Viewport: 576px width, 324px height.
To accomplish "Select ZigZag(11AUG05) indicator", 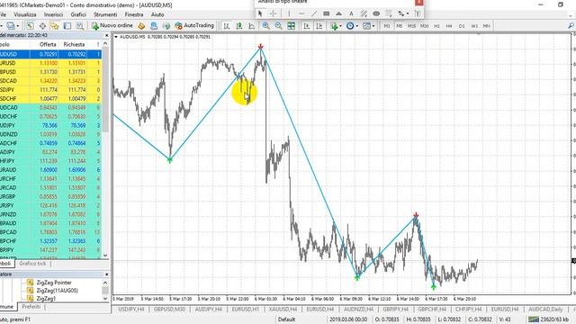I will click(x=58, y=291).
